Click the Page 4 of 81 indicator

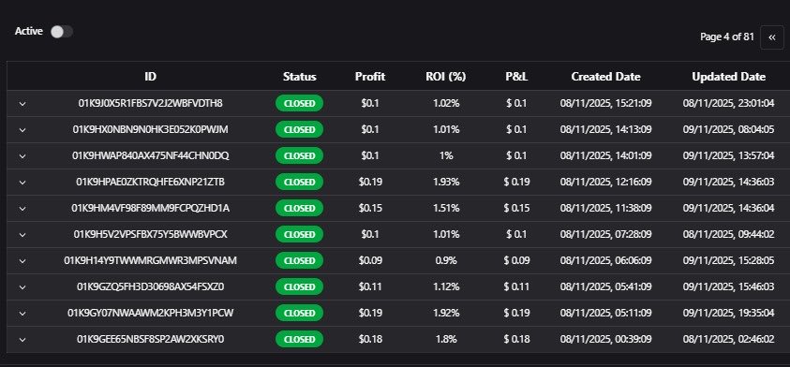click(727, 37)
